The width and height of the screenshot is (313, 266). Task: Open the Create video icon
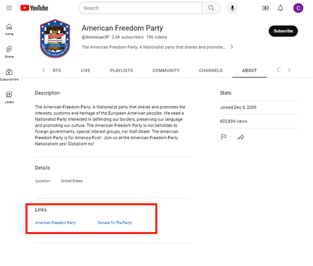[266, 8]
